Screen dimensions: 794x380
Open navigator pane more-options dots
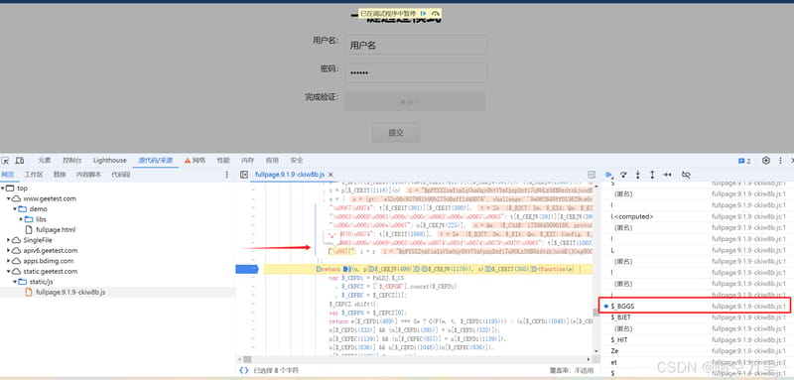227,175
